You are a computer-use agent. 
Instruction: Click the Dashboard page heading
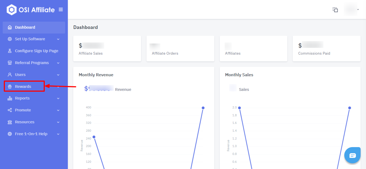click(85, 27)
